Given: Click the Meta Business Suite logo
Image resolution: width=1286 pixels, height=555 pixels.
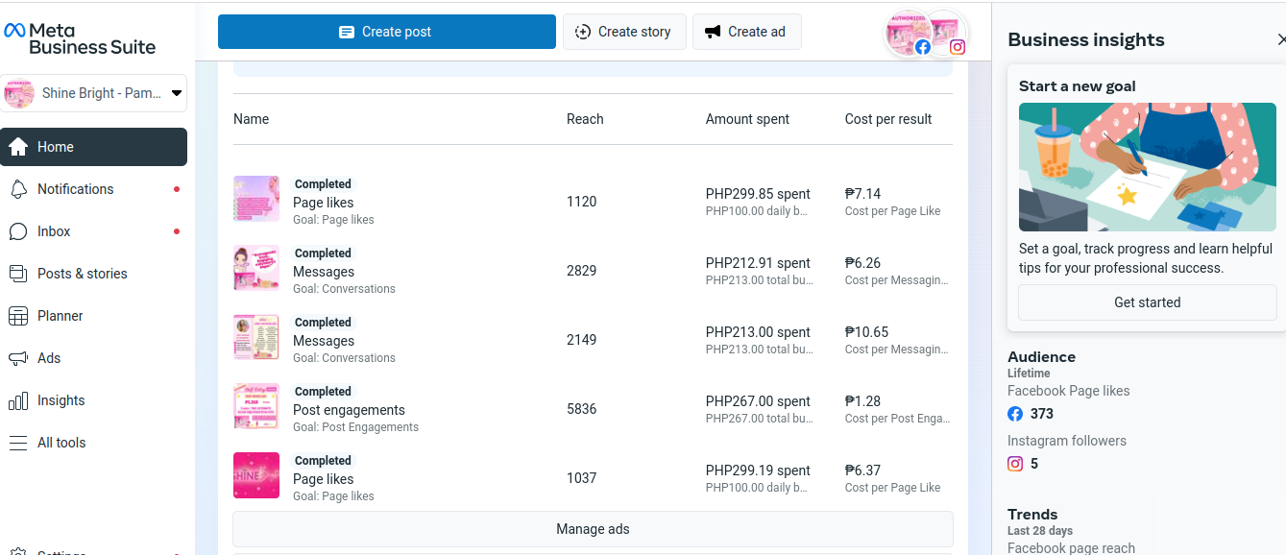Looking at the screenshot, I should coord(81,38).
